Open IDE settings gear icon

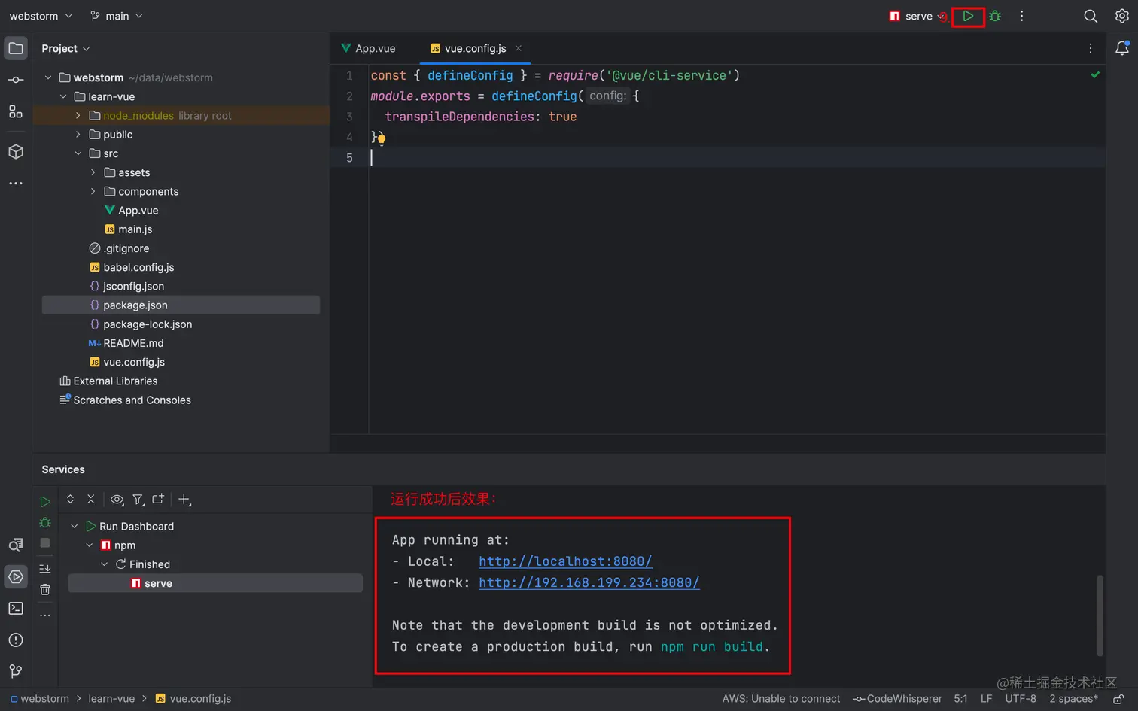tap(1121, 16)
